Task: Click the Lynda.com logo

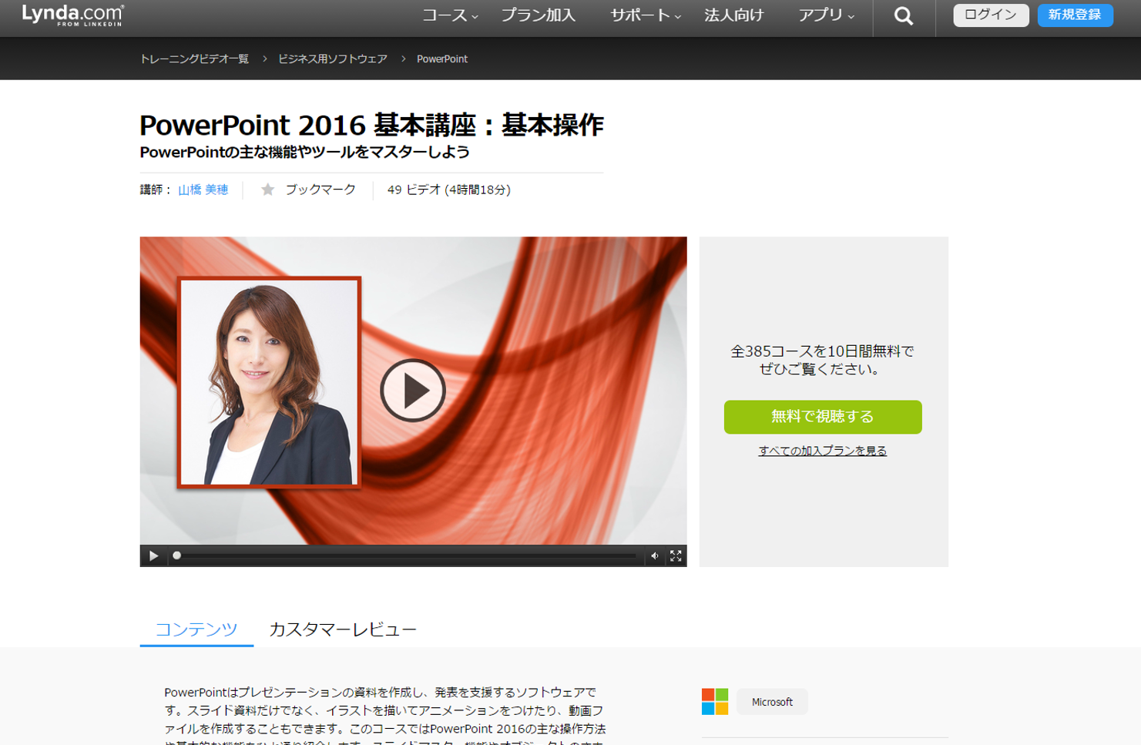Action: [72, 15]
